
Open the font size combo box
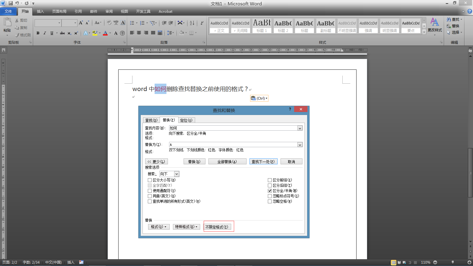pyautogui.click(x=69, y=23)
